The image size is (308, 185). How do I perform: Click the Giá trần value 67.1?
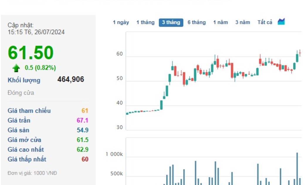point(82,120)
